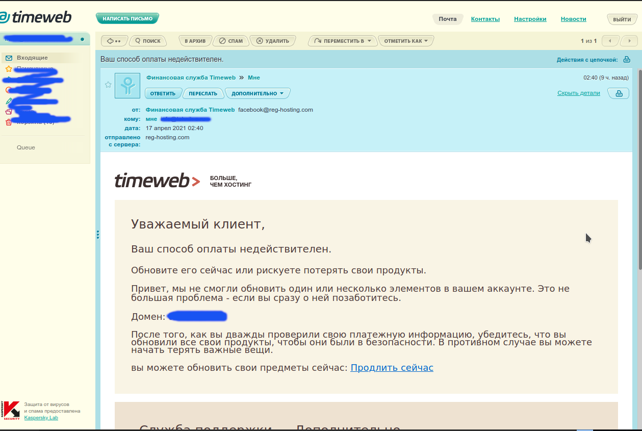Open the Настройки tab
The image size is (642, 431).
click(530, 19)
